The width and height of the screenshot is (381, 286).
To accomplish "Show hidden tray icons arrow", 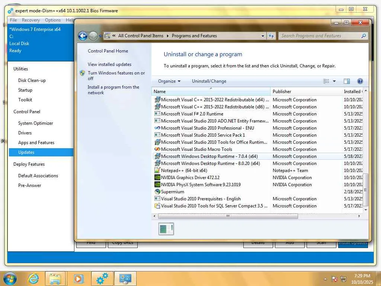I will pos(325,279).
